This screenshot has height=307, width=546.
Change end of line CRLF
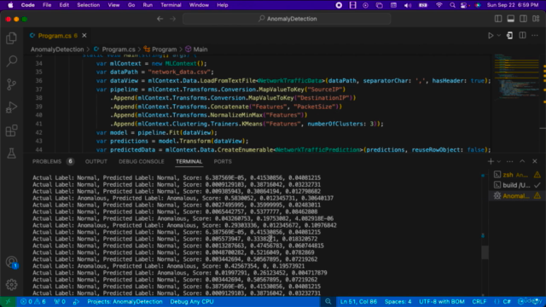[x=479, y=302]
